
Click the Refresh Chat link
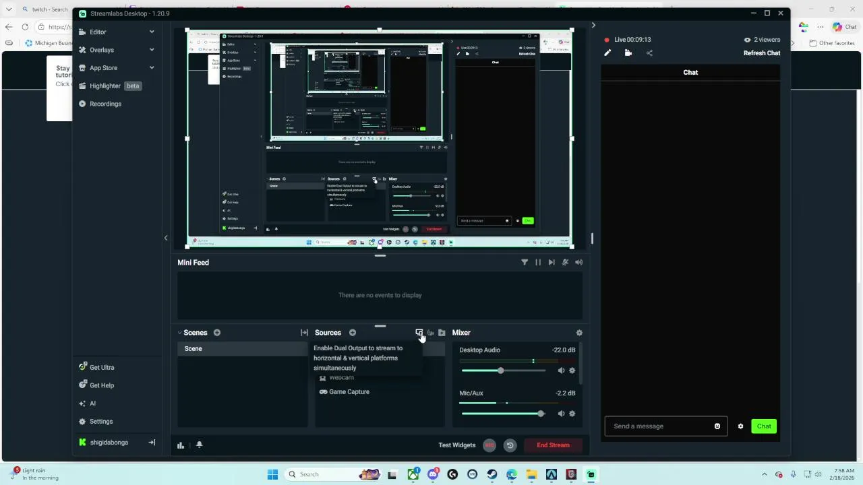[762, 53]
